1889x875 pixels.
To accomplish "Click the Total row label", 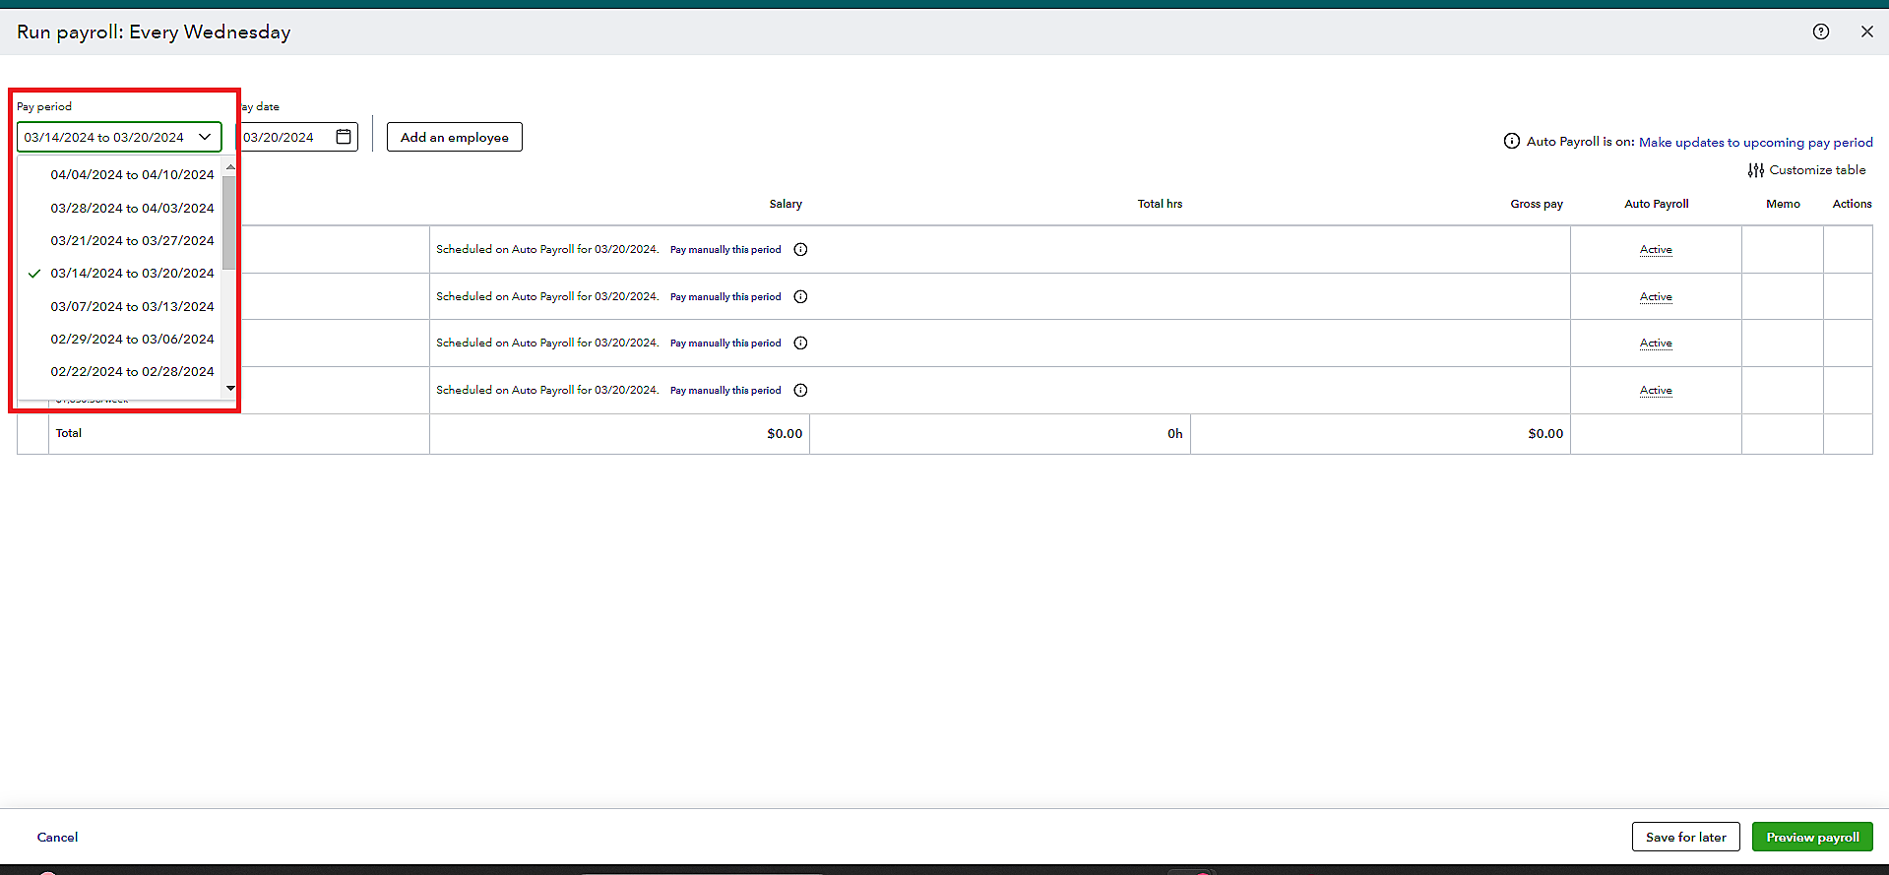I will [69, 433].
